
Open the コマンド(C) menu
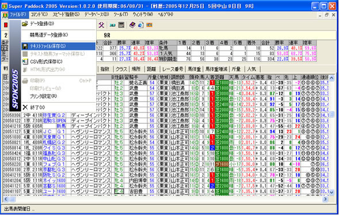[x=39, y=15]
